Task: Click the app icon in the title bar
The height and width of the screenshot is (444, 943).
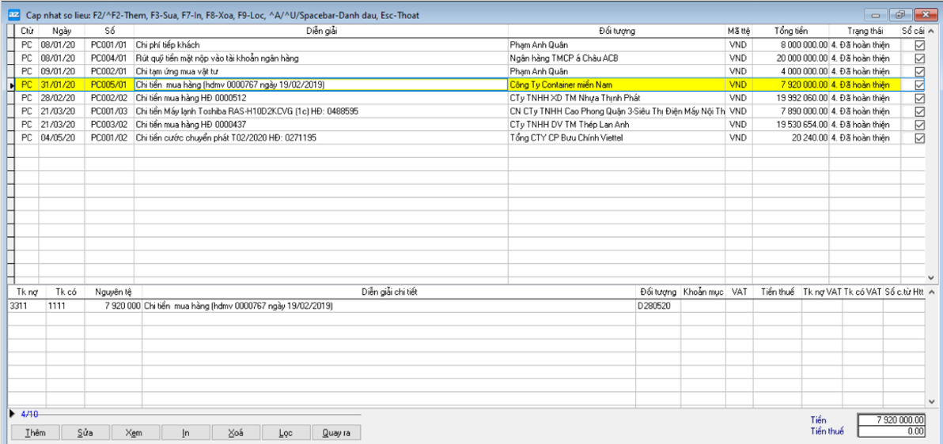Action: click(13, 15)
